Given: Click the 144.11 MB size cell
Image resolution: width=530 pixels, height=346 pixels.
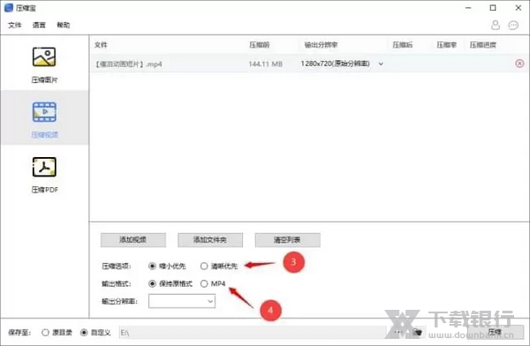Looking at the screenshot, I should coord(265,64).
